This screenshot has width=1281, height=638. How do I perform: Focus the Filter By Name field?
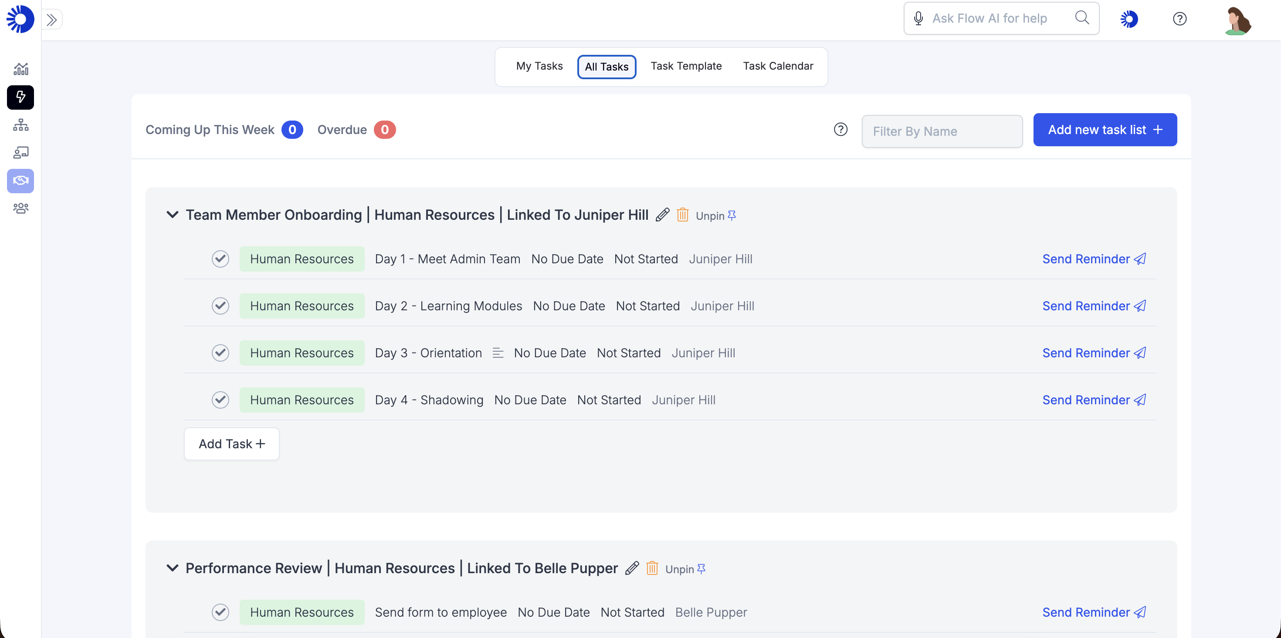(x=942, y=131)
